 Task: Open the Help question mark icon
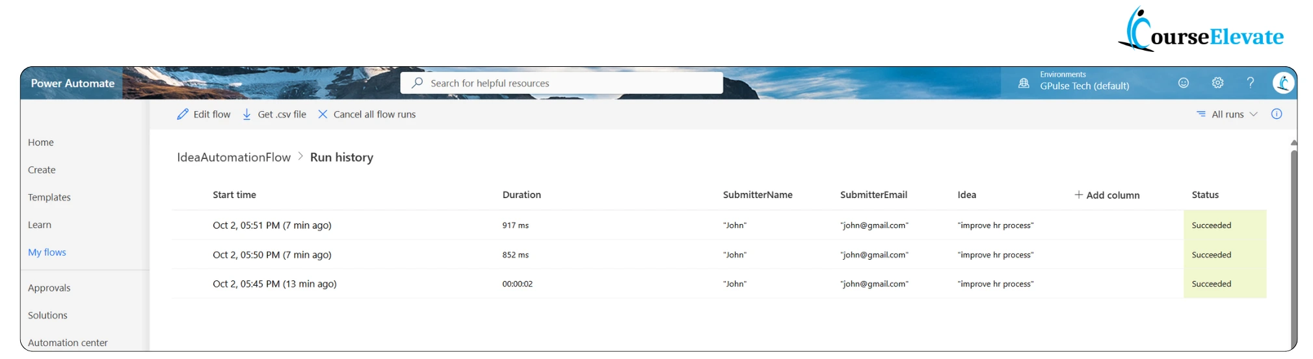click(1250, 83)
